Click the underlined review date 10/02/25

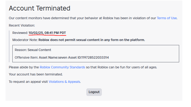[x=36, y=33]
